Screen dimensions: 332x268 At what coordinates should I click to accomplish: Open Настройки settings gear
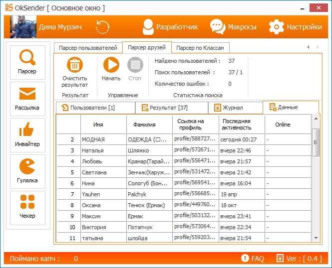coord(296,27)
